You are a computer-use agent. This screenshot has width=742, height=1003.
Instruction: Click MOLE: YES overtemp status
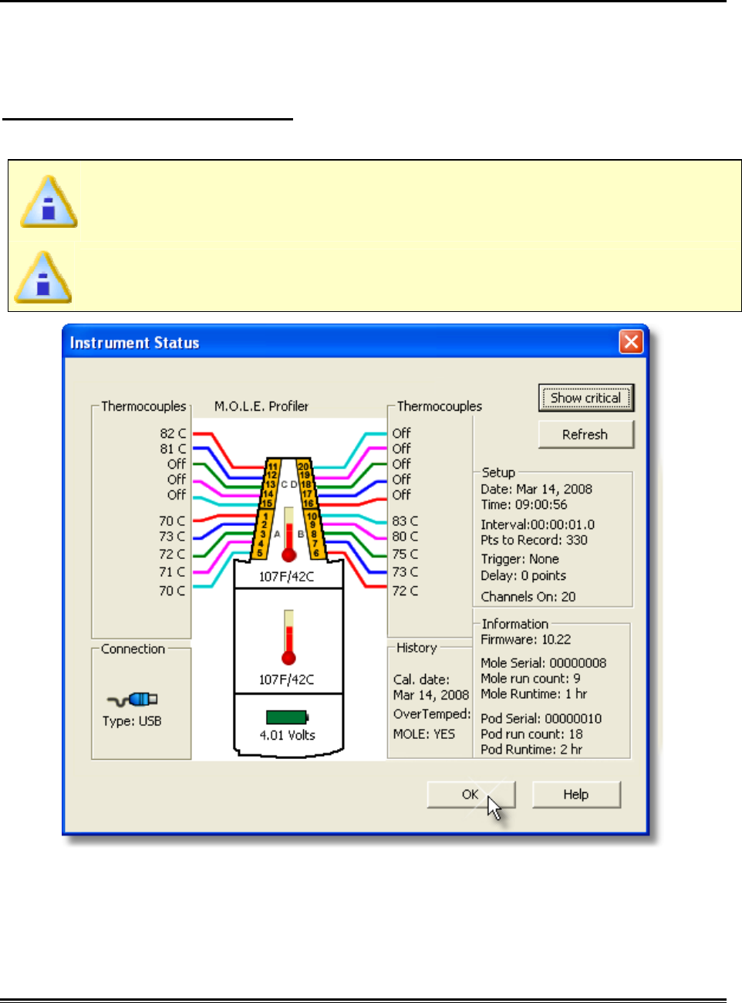[424, 734]
